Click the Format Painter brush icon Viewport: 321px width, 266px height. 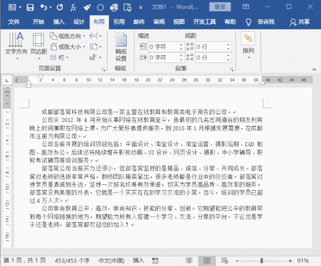pos(87,8)
